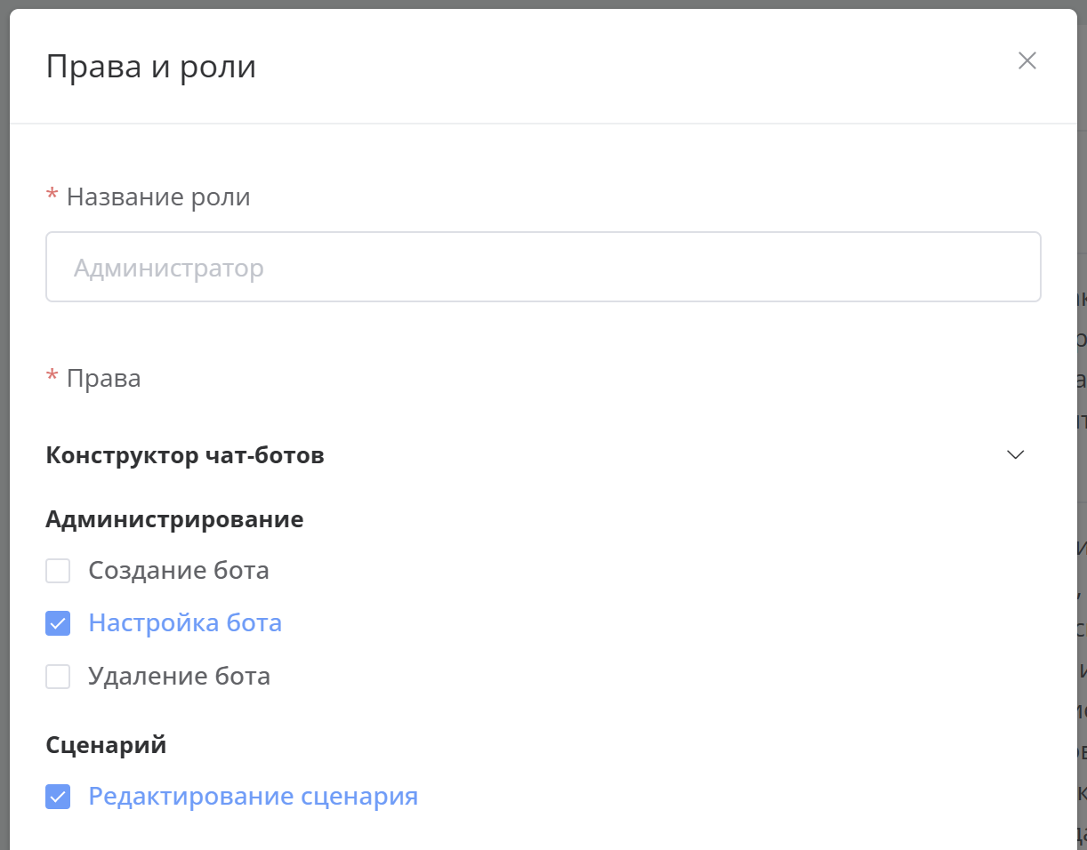Click the Создание бота label text
The height and width of the screenshot is (850, 1087).
179,570
